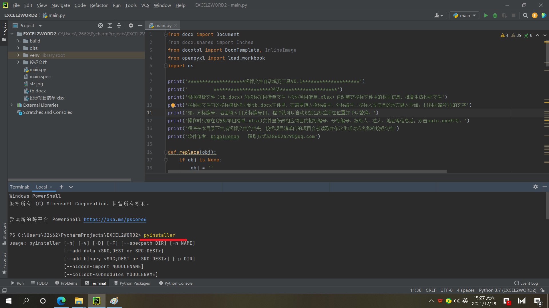Image resolution: width=549 pixels, height=308 pixels.
Task: Click Python 3.7 interpreter in status bar
Action: [x=507, y=290]
